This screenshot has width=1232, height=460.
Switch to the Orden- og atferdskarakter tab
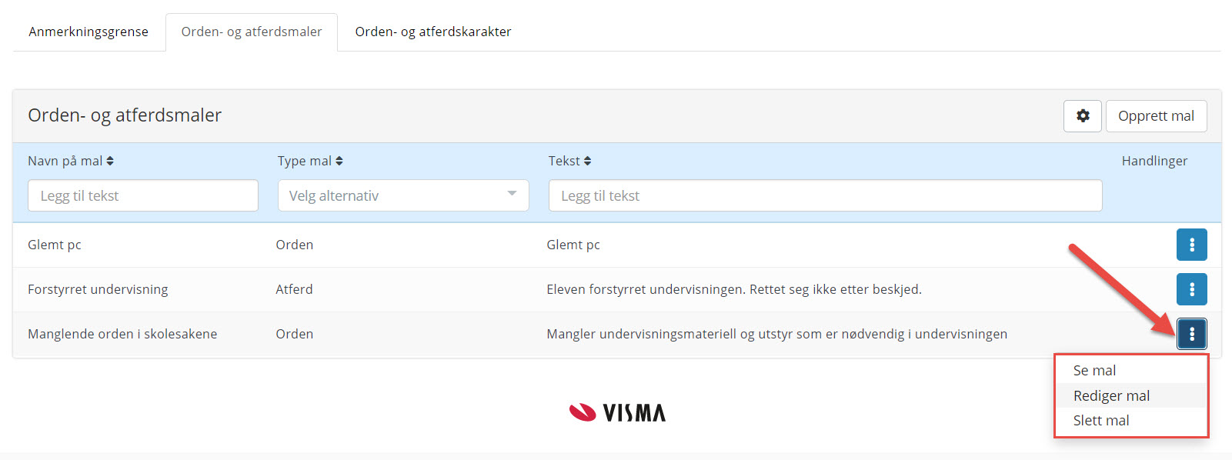click(432, 32)
